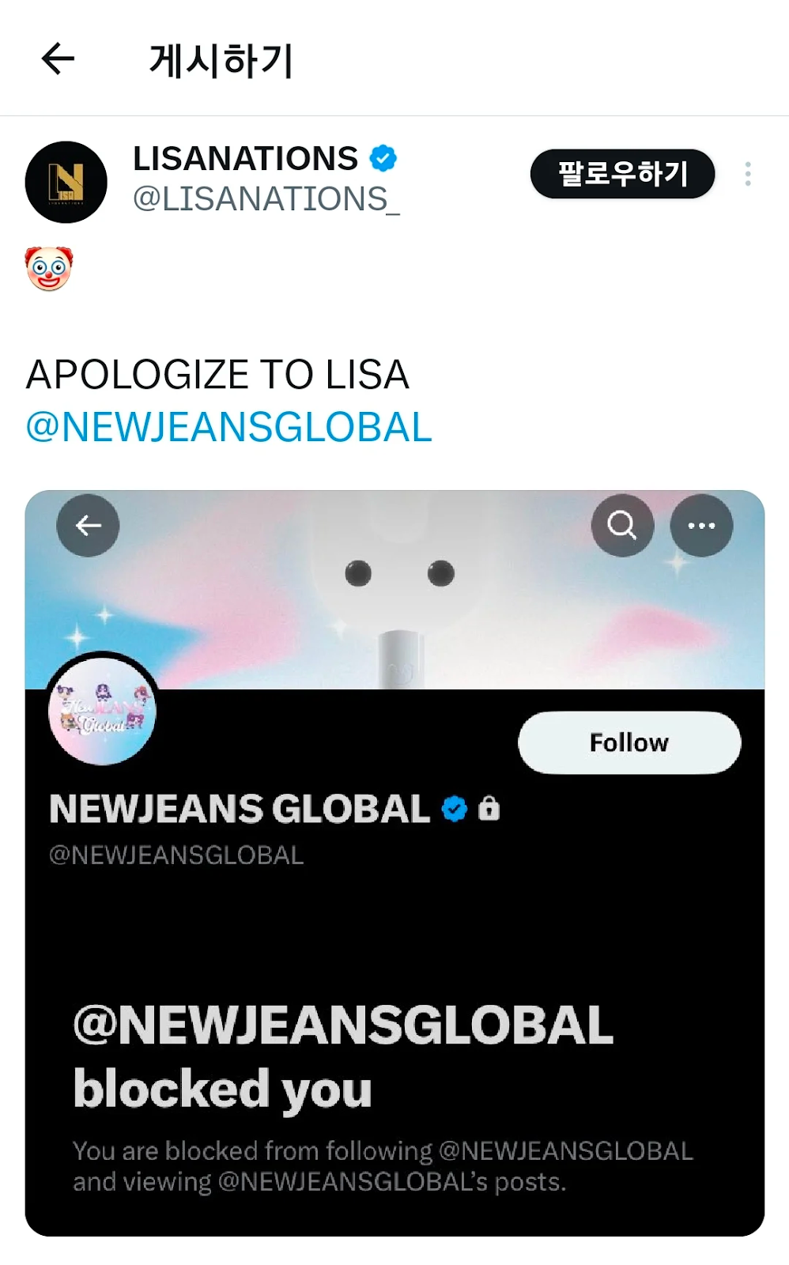
Task: Click the white Follow button
Action: pyautogui.click(x=629, y=742)
